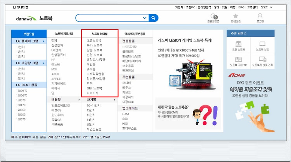
Task: Click the AONE logo in banner
Action: point(237,75)
